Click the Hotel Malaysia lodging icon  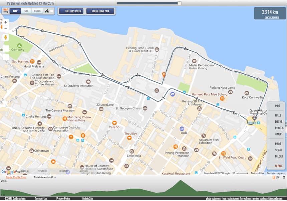39,62
